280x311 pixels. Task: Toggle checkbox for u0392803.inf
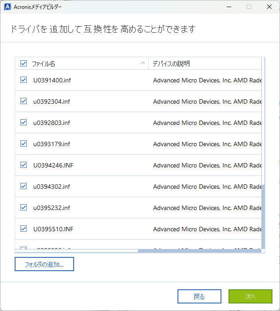(x=24, y=122)
